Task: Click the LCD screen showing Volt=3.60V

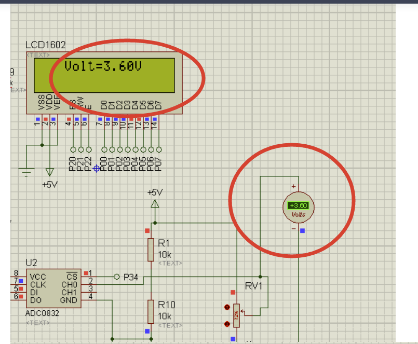Action: pyautogui.click(x=104, y=75)
